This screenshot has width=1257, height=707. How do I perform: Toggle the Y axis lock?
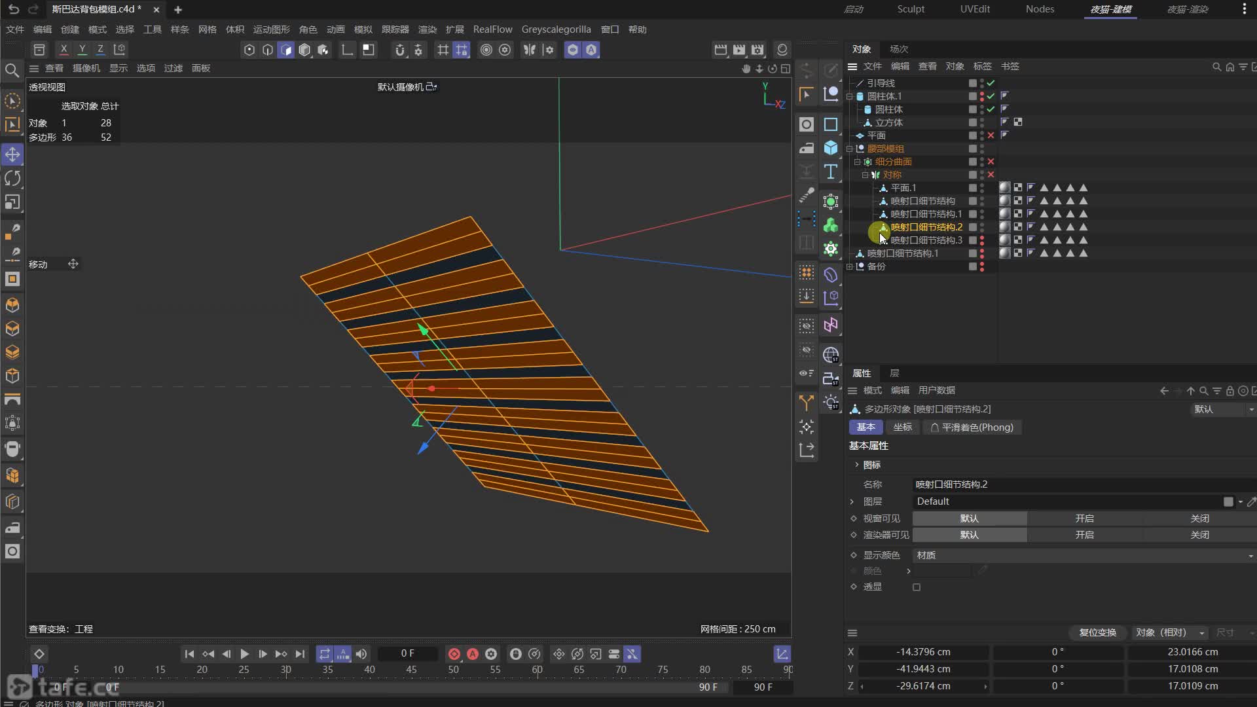82,49
